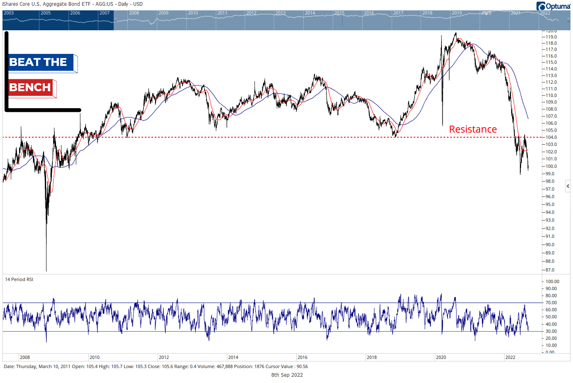Select 2019 in the top timeline navigator

(457, 13)
